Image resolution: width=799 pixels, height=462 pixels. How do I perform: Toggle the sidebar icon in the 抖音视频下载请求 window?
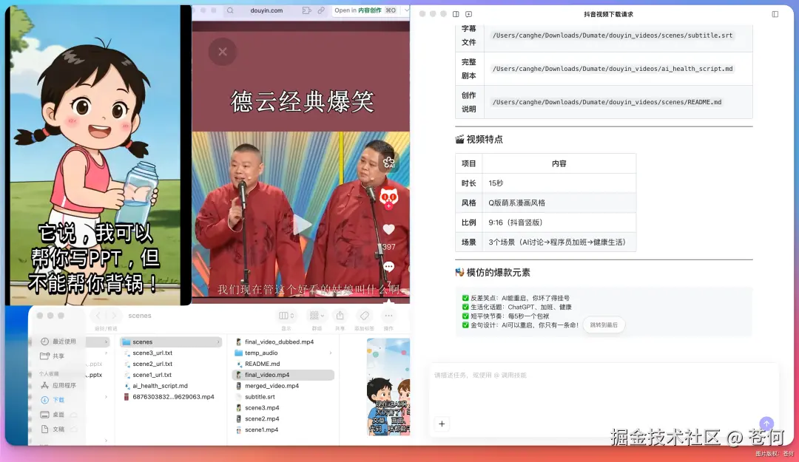[455, 13]
